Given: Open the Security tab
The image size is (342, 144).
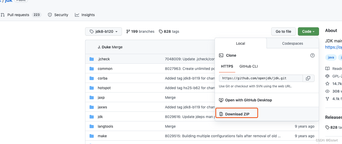Looking at the screenshot, I should click(x=58, y=15).
